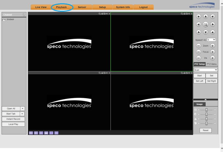This screenshot has height=152, width=223.
Task: Move PTZ camera diagonally up-right
Action: click(x=213, y=17)
